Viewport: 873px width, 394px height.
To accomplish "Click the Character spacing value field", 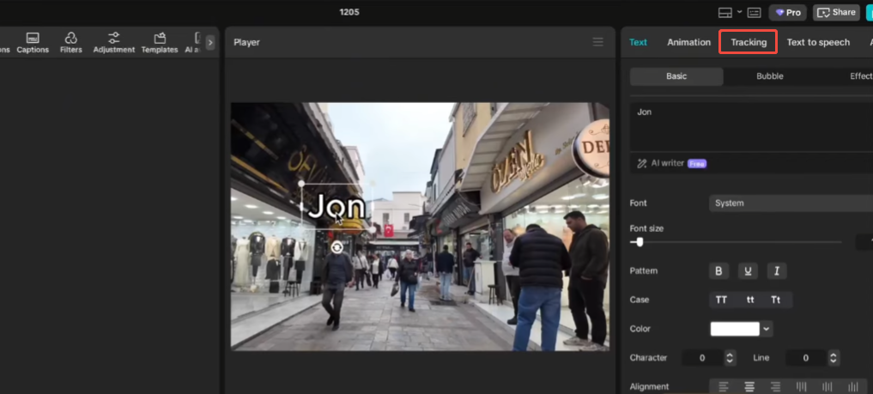I will coord(703,358).
